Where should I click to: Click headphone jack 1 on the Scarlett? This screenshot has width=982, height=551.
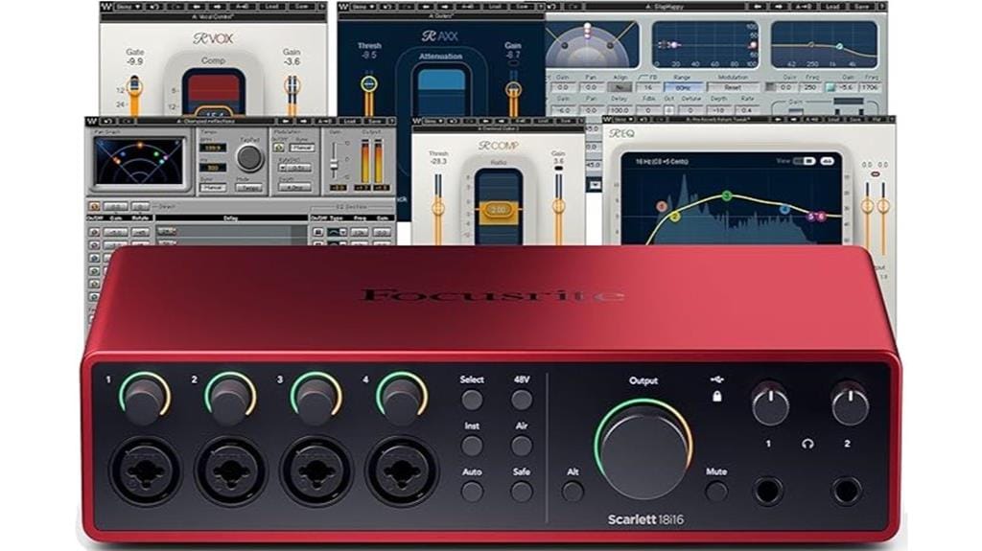[x=768, y=491]
